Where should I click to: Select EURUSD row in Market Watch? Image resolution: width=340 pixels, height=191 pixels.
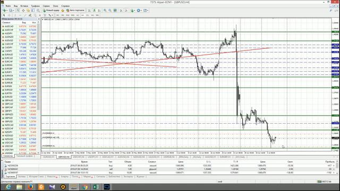pyautogui.click(x=20, y=97)
